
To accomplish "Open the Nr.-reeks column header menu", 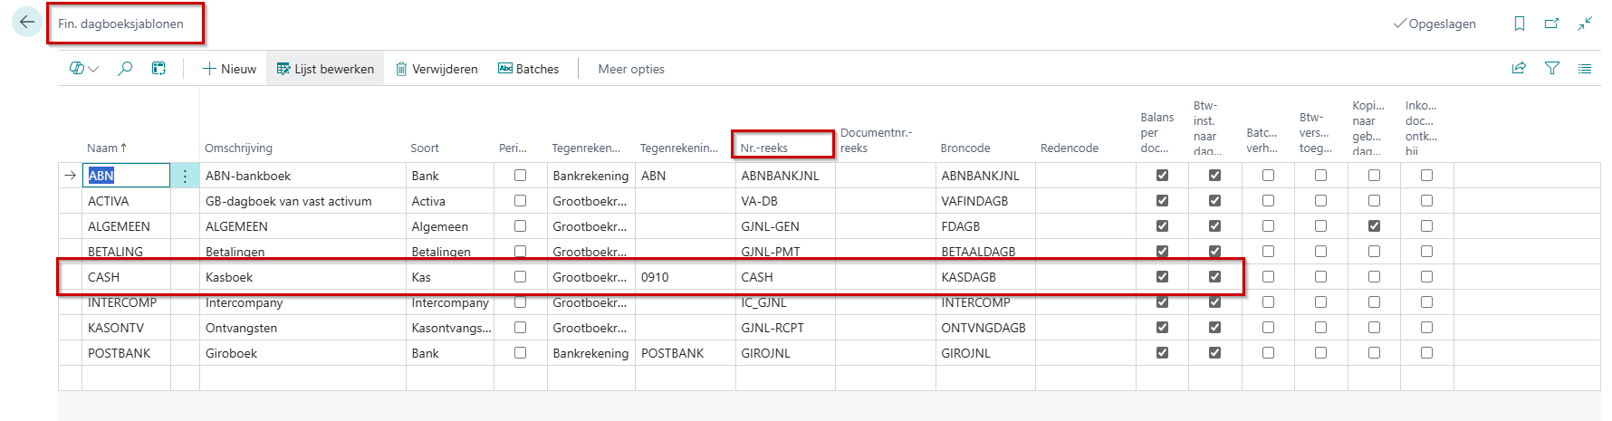I will tap(764, 148).
